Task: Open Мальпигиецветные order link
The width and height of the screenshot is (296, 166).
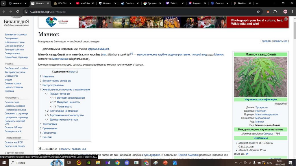Action: (x=266, y=115)
